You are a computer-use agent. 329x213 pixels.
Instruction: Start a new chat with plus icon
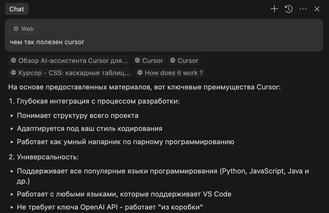click(x=274, y=9)
